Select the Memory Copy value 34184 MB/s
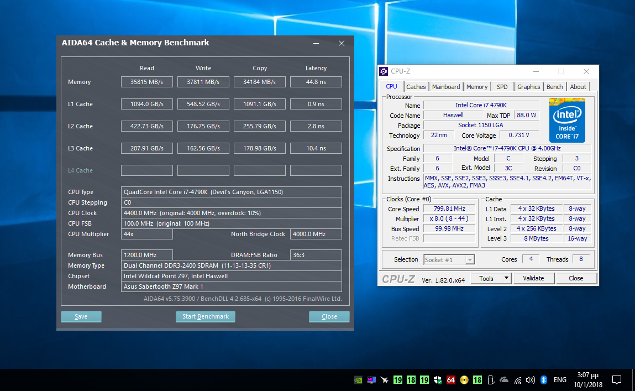Screen dimensions: 635x391 point(259,82)
